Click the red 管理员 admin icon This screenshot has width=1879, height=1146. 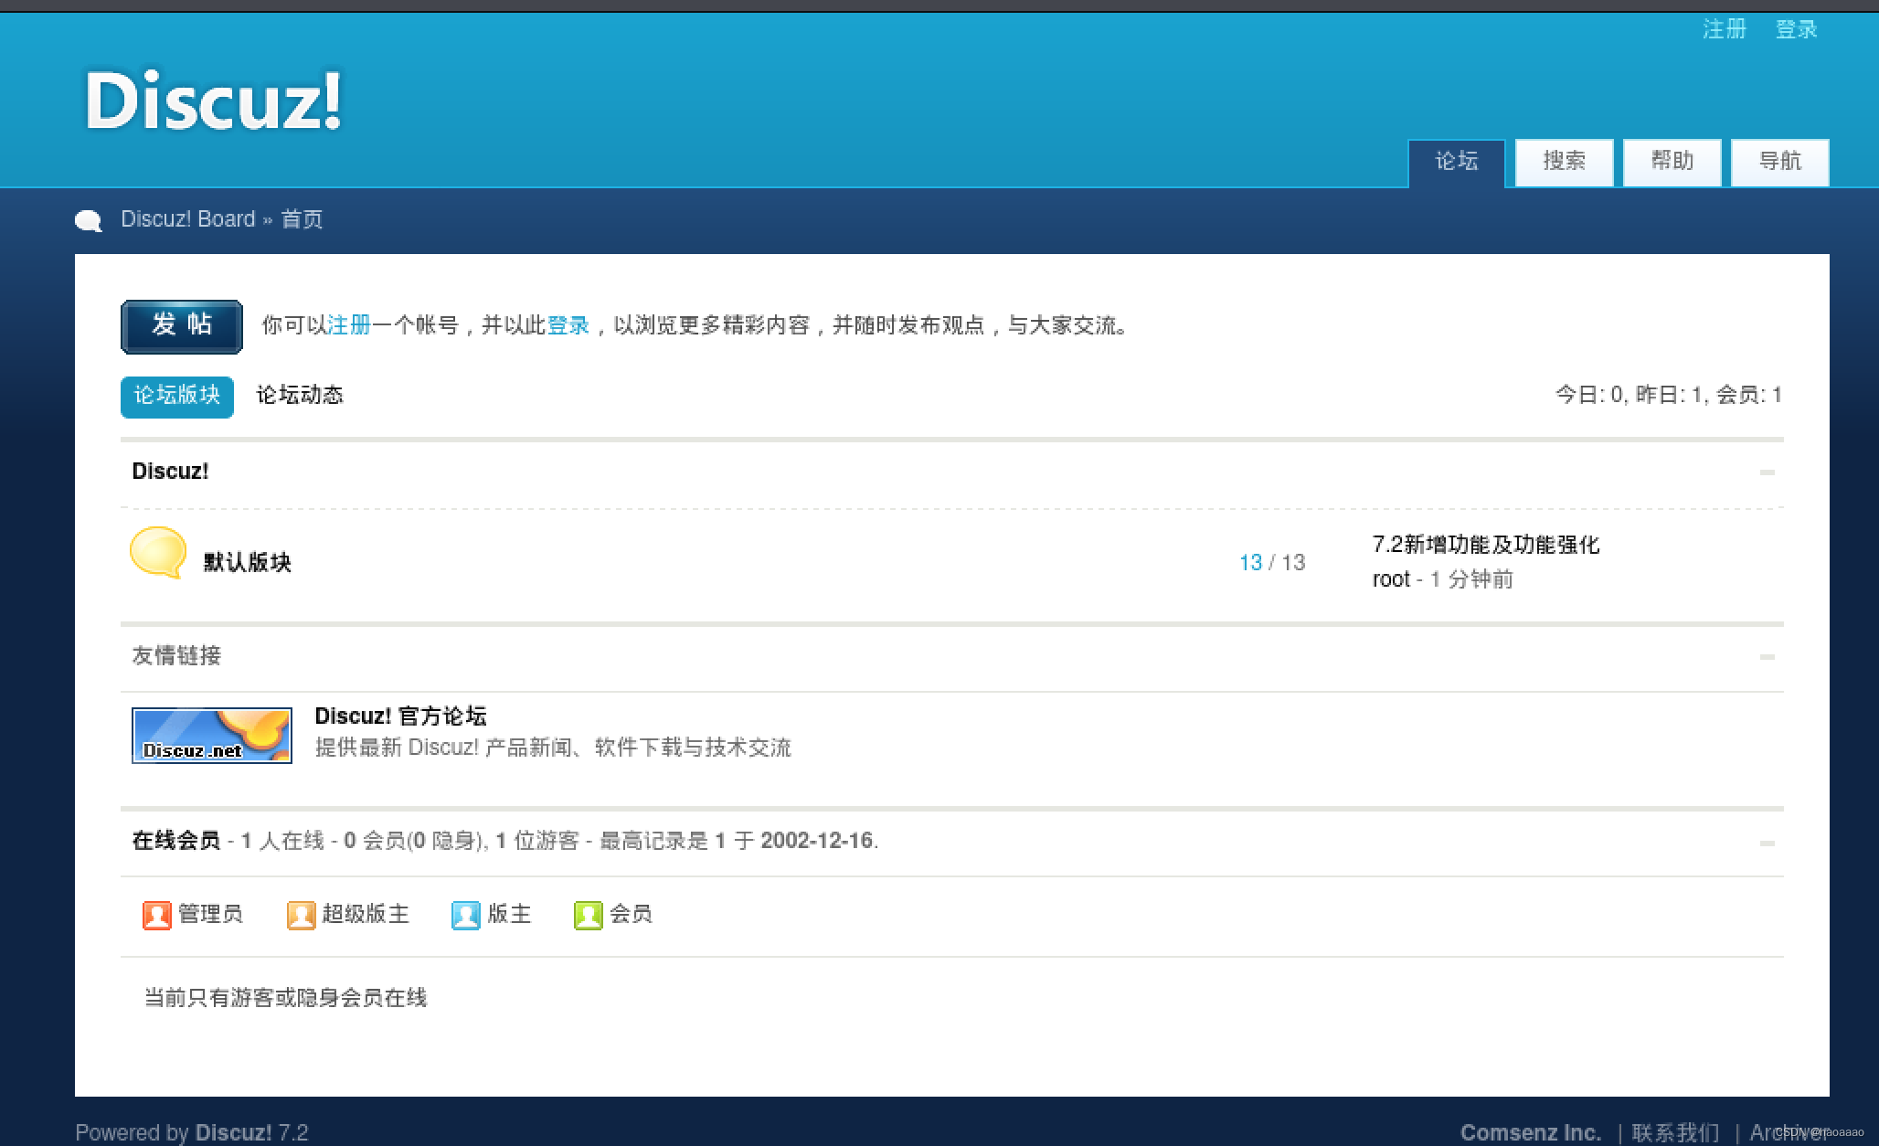point(156,915)
